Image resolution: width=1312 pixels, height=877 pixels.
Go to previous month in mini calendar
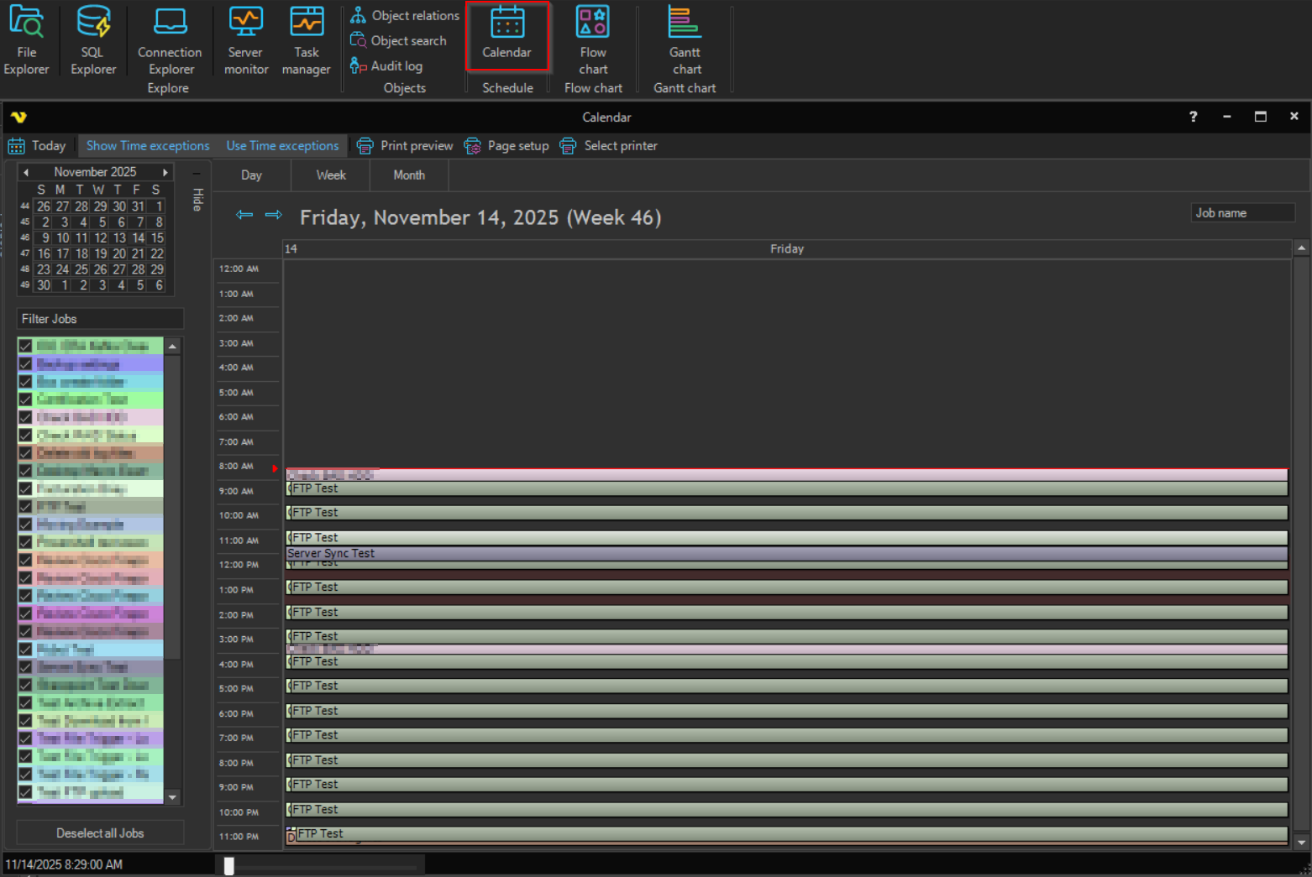(x=26, y=172)
